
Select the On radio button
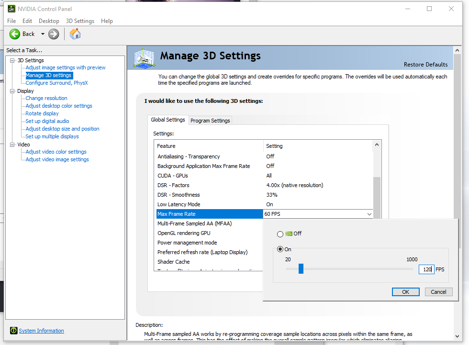point(280,249)
